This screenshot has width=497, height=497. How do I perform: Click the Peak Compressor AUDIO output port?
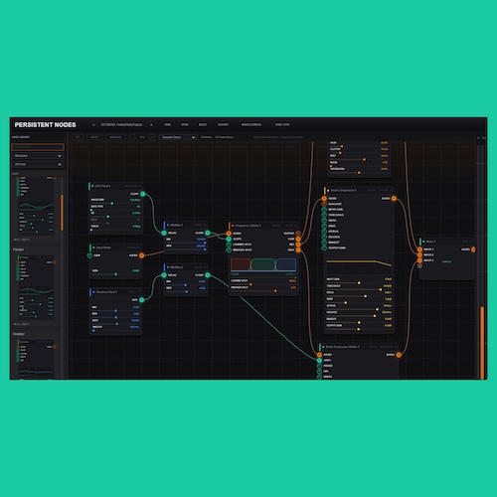pos(394,199)
